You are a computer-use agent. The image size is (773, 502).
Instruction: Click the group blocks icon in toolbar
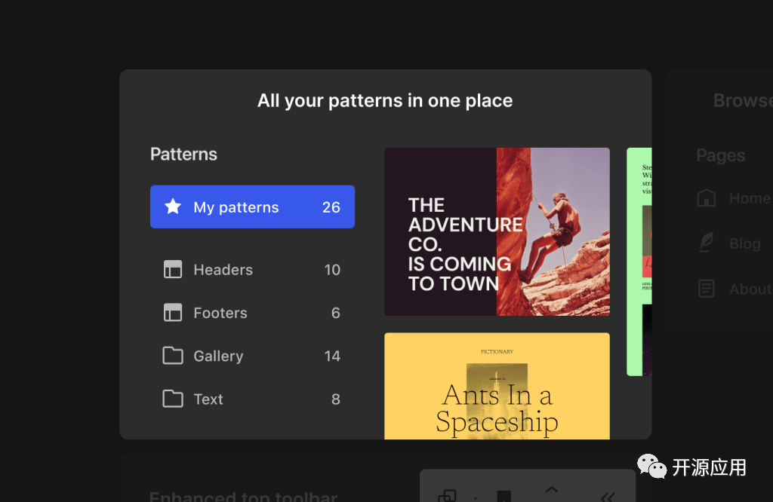447,495
